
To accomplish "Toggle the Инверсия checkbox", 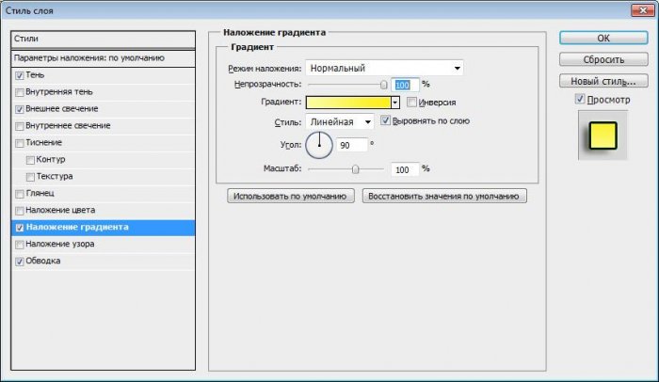I will coord(411,102).
